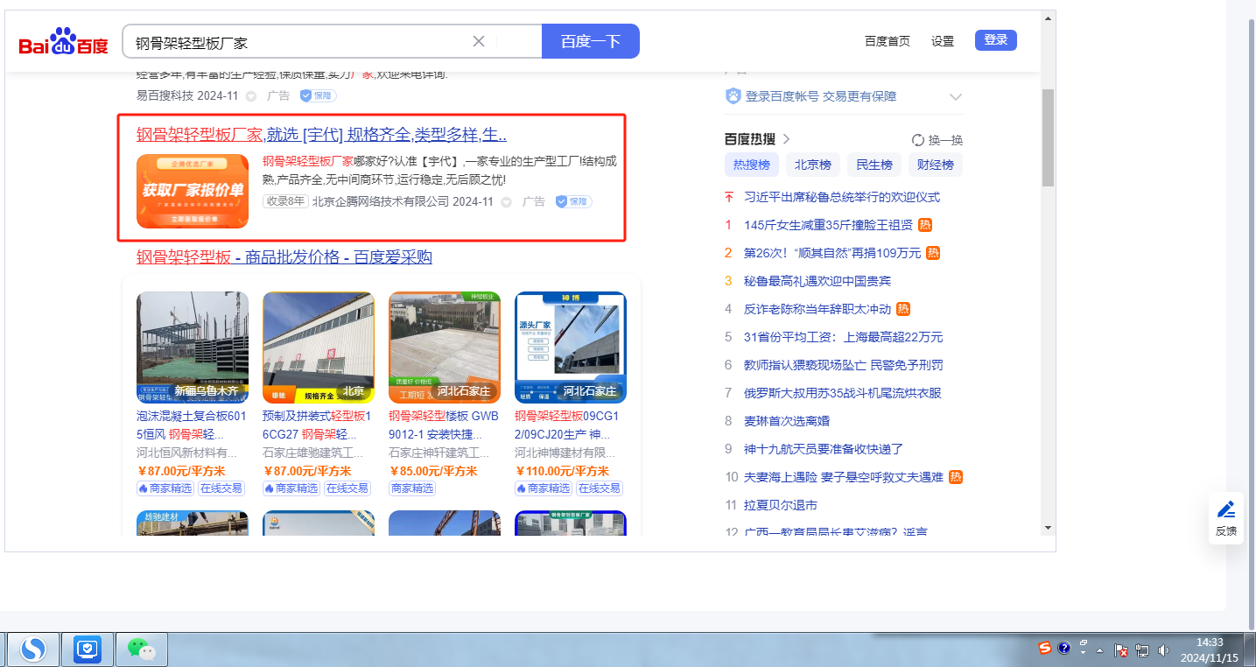Select the 热搜榜 tab
This screenshot has width=1256, height=667.
coord(752,165)
